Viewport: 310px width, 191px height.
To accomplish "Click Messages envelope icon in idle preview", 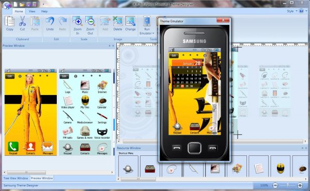I will point(48,148).
